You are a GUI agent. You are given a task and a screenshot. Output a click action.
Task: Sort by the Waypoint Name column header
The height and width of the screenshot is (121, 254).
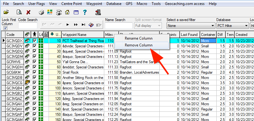tap(83, 34)
